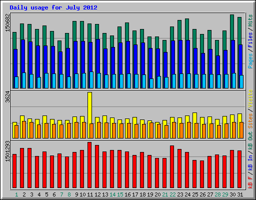Image resolution: width=256 pixels, height=200 pixels.
Task: Click day 17 on the x-axis
Action: (x=135, y=194)
